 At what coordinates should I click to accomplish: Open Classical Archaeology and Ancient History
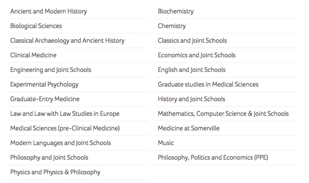click(x=67, y=41)
